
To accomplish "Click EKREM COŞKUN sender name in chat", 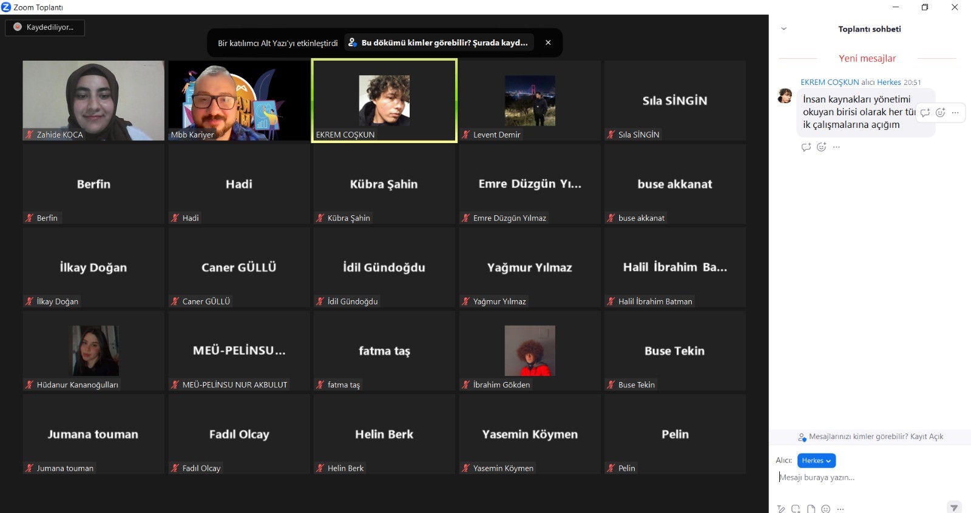I will (829, 82).
